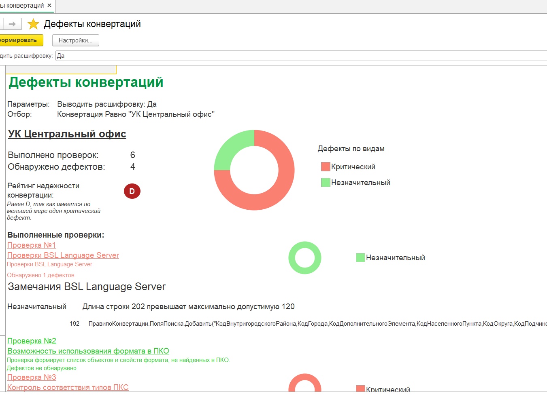The image size is (547, 396).
Task: Click the green Дефекты конвертаций report title
Action: coord(86,82)
